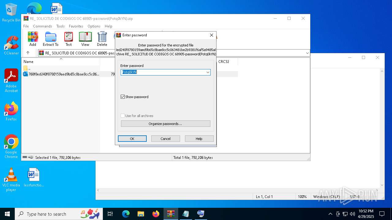The height and width of the screenshot is (220, 392).
Task: Click Notepad vertical scrollbar down arrow
Action: 382,185
